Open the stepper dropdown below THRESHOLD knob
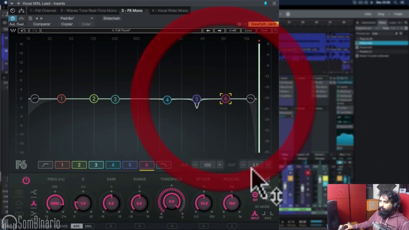 172,226
